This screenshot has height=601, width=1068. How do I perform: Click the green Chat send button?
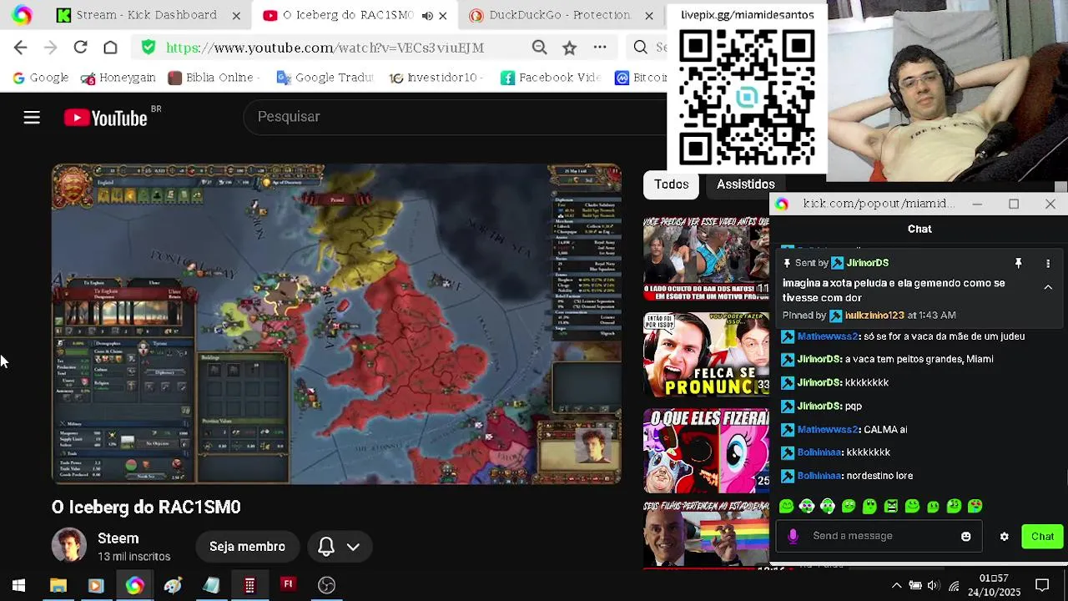[1042, 537]
